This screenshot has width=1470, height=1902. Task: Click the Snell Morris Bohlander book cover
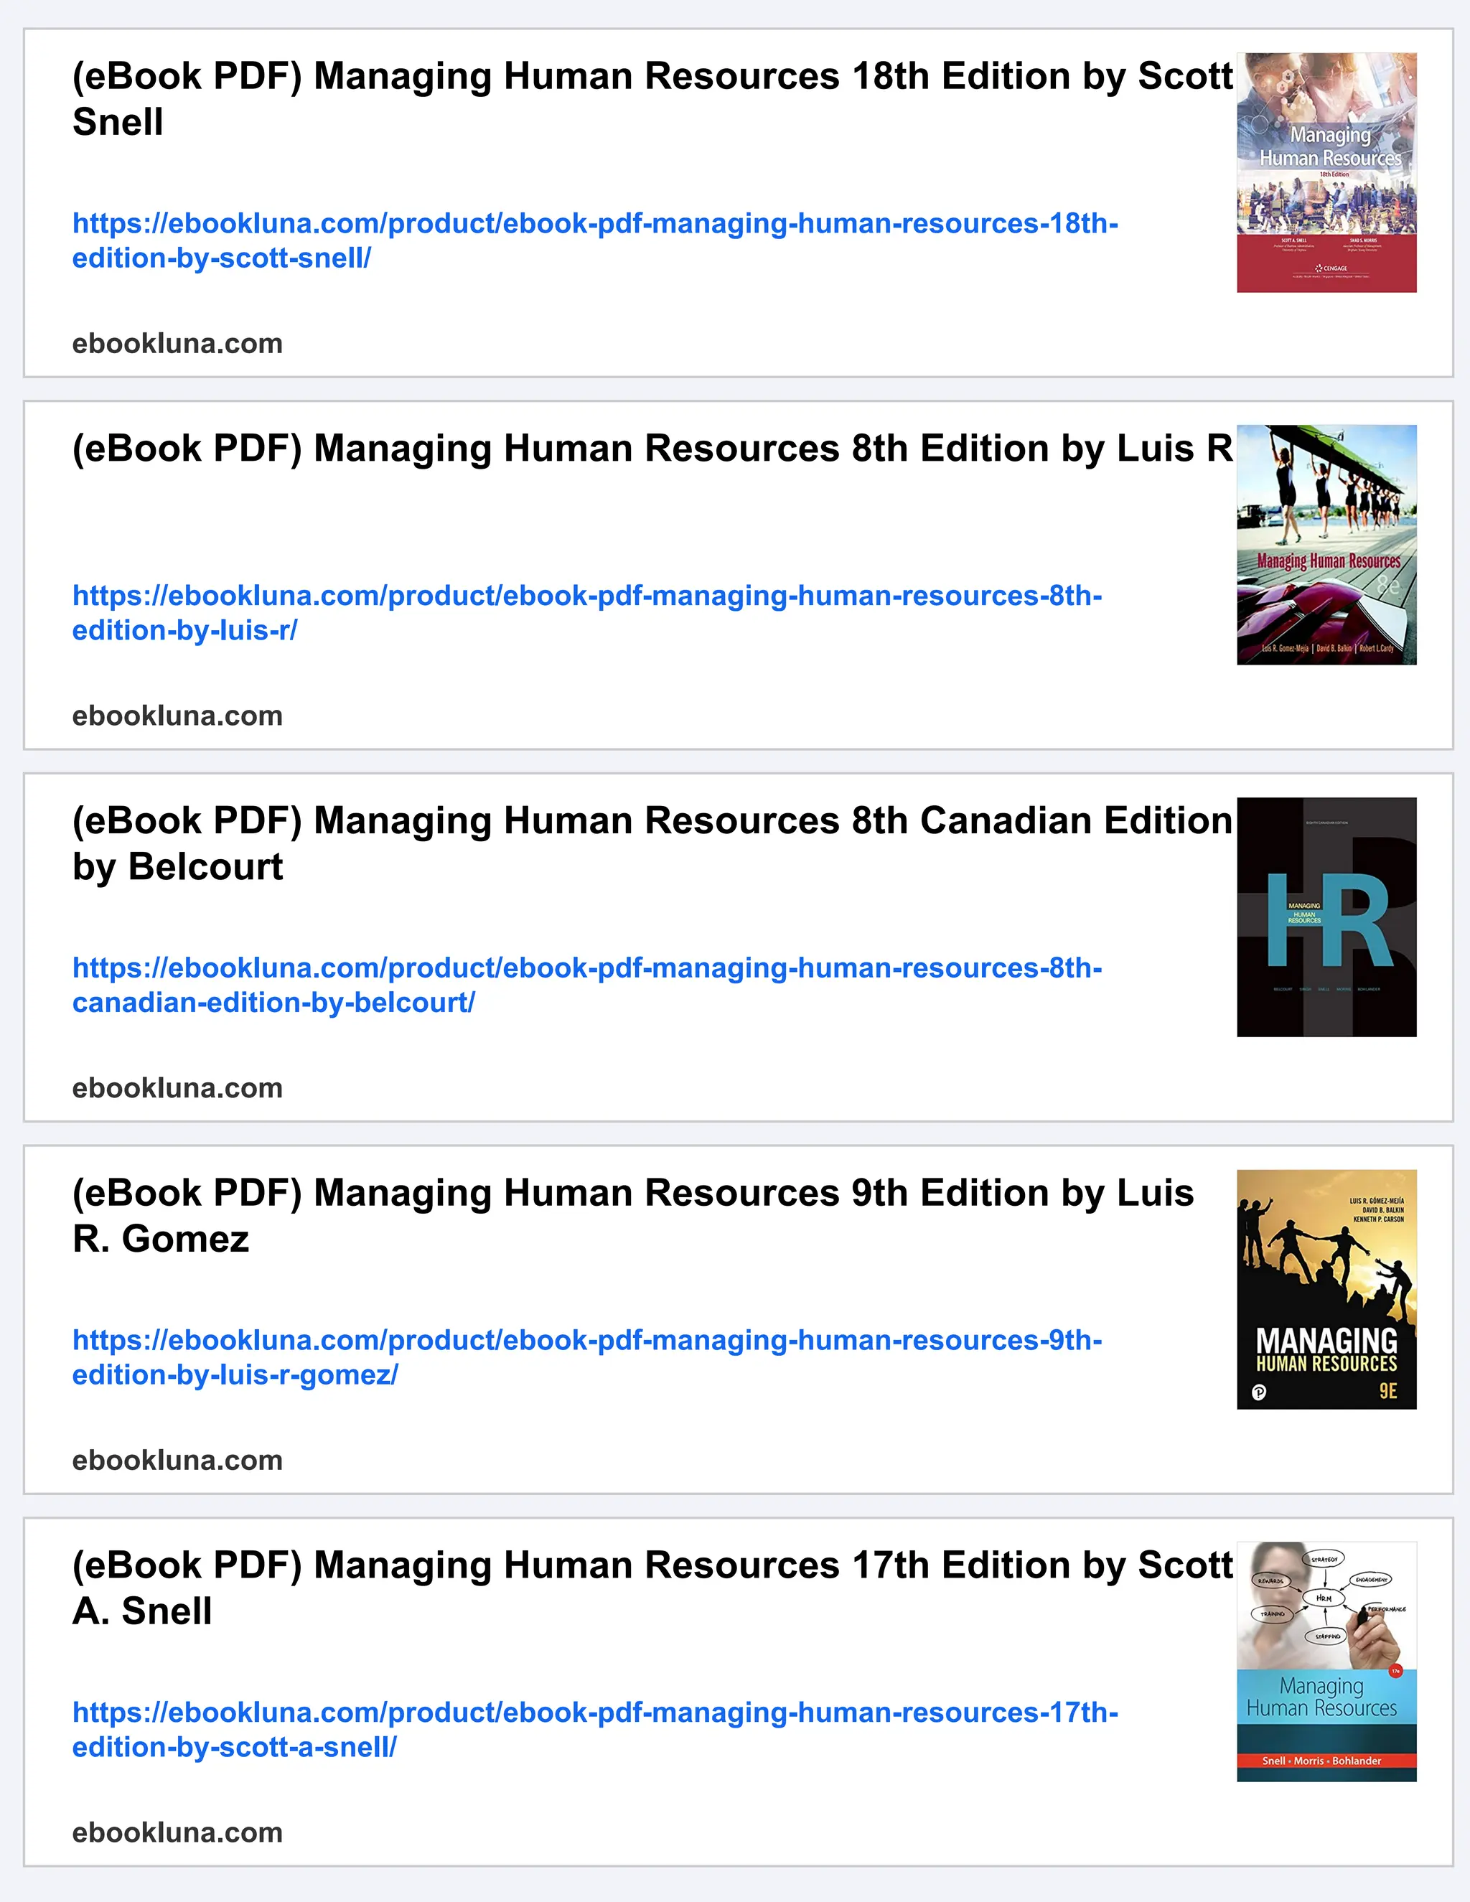point(1326,1661)
